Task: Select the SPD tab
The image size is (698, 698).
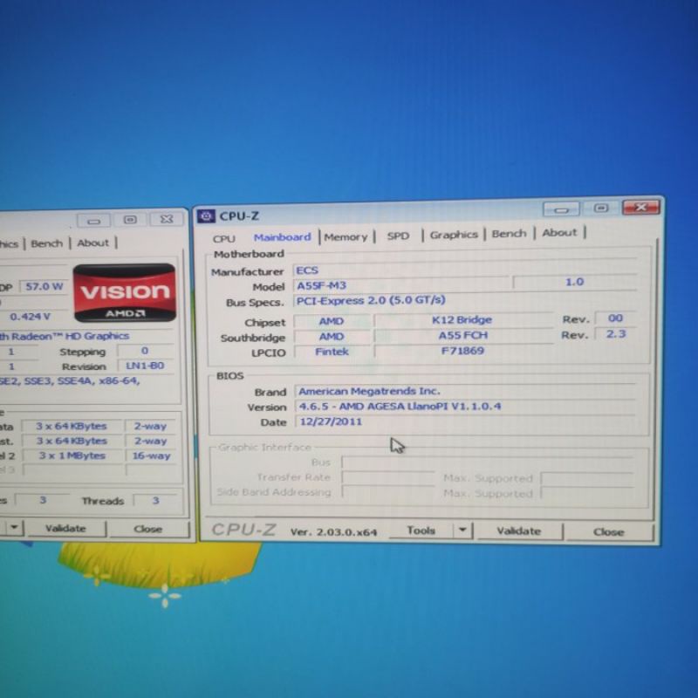Action: pyautogui.click(x=398, y=236)
